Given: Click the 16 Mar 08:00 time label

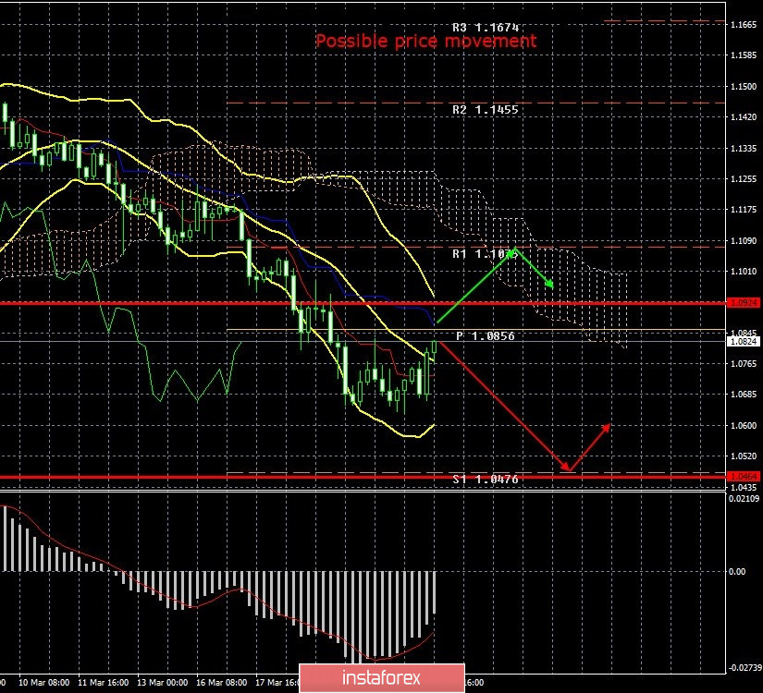Looking at the screenshot, I should [x=221, y=682].
